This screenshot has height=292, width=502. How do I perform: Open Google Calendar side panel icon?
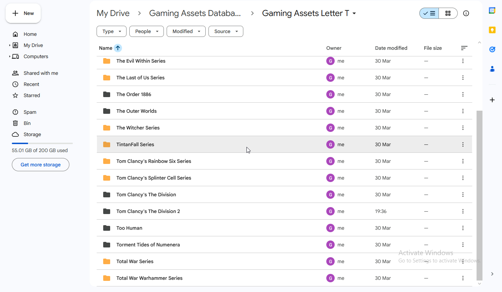492,10
